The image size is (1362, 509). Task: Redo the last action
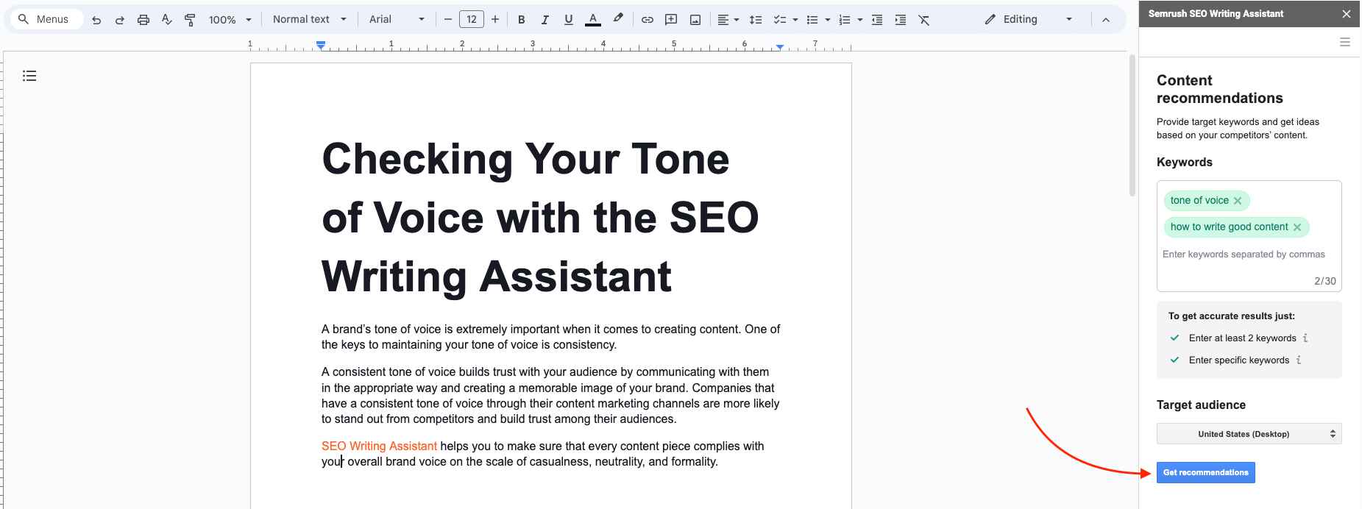(120, 20)
